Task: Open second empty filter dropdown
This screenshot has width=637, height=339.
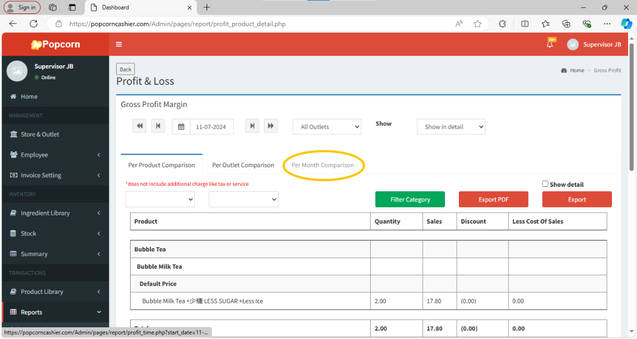Action: pyautogui.click(x=243, y=199)
